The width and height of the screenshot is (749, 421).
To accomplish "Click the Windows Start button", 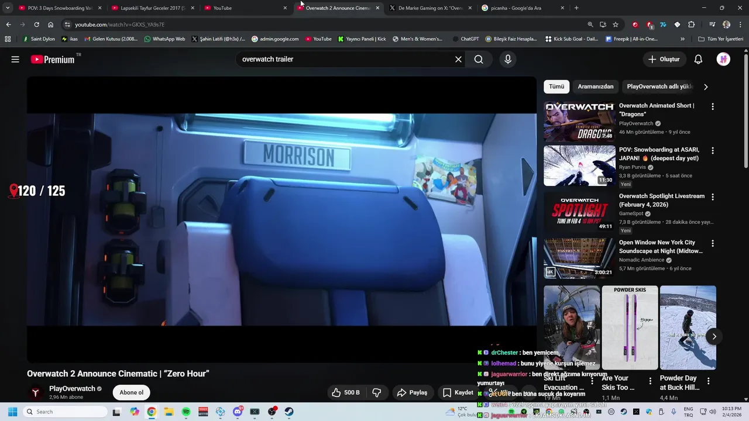I will pos(12,412).
